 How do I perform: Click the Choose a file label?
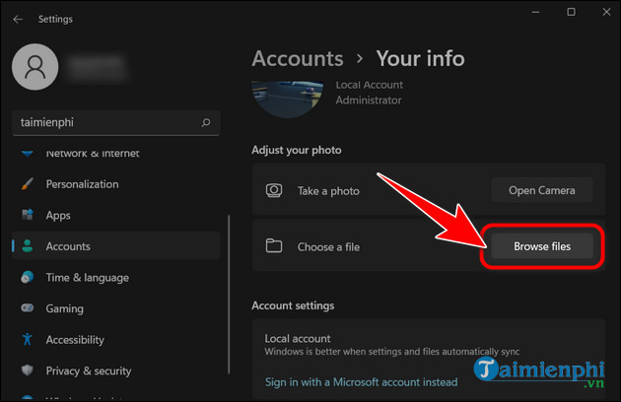[328, 246]
